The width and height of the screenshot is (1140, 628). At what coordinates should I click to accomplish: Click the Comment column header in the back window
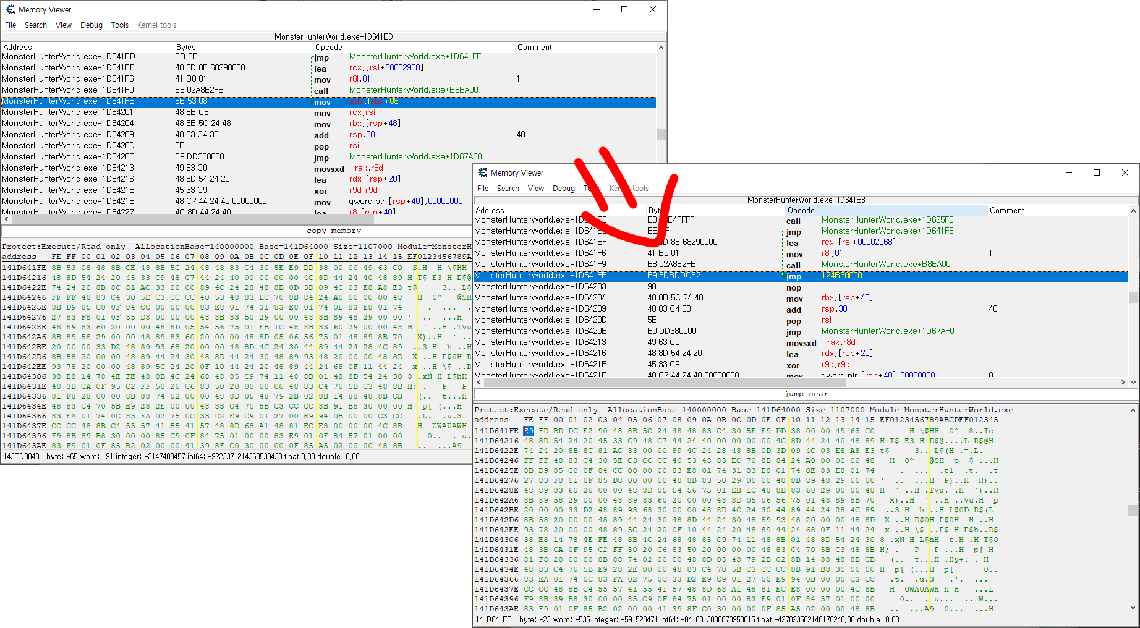coord(585,47)
